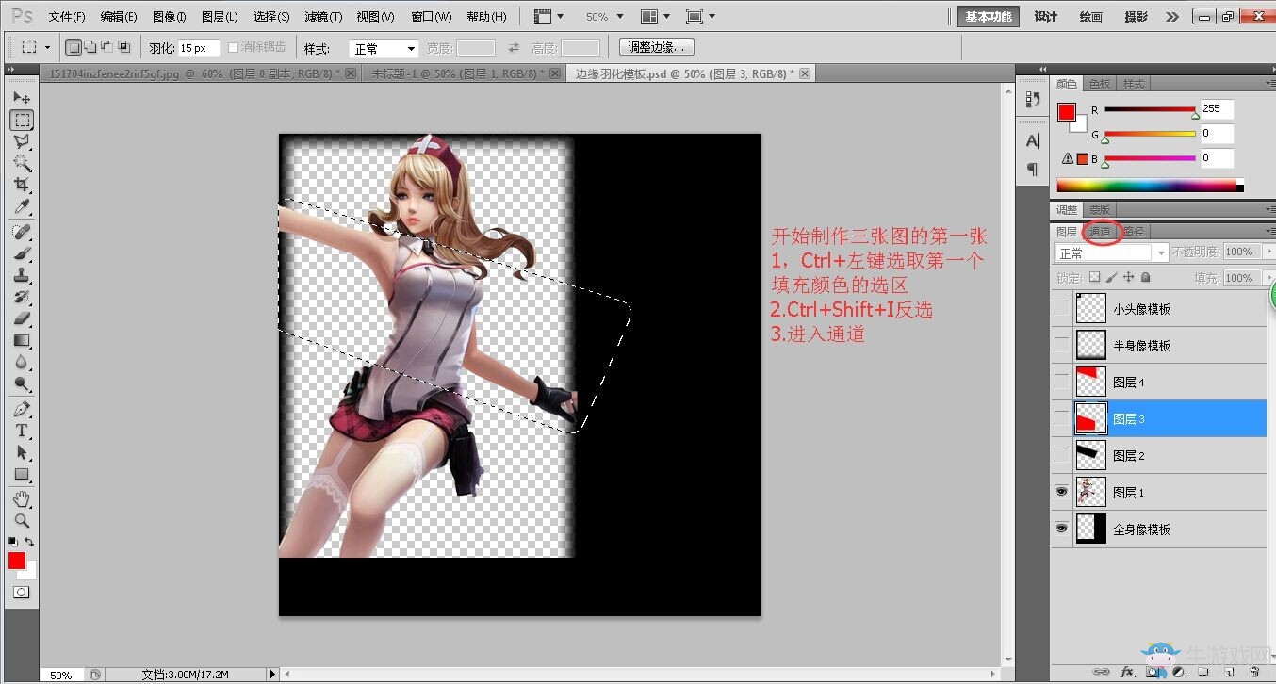The width and height of the screenshot is (1276, 684).
Task: Click the R channel slider
Action: point(1150,109)
